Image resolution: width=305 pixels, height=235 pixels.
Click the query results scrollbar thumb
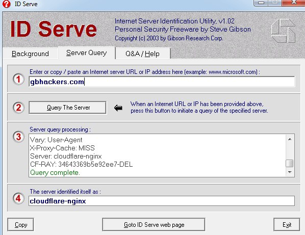[x=290, y=163]
